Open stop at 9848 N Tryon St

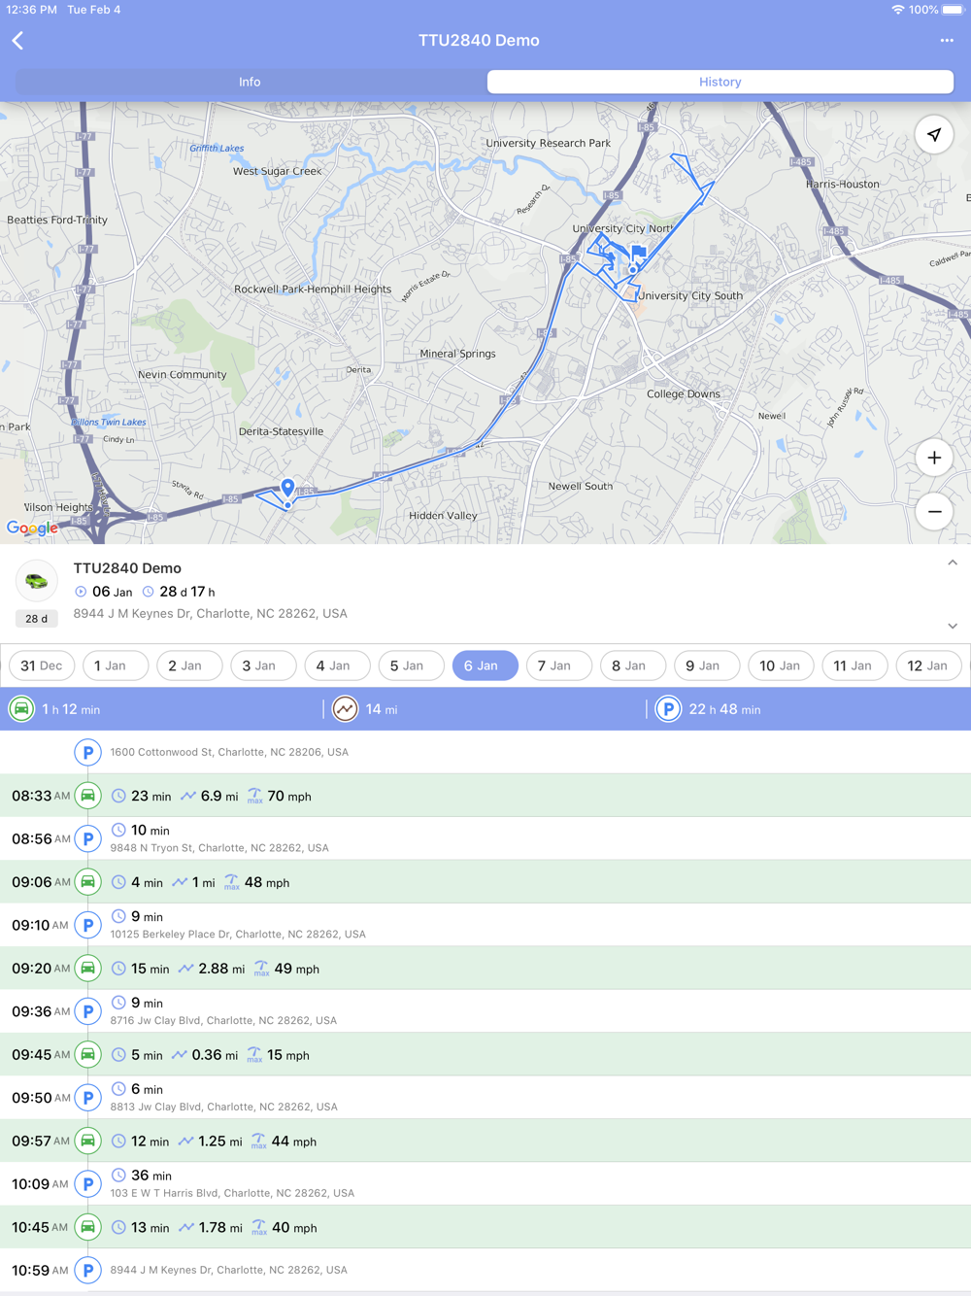click(x=485, y=838)
